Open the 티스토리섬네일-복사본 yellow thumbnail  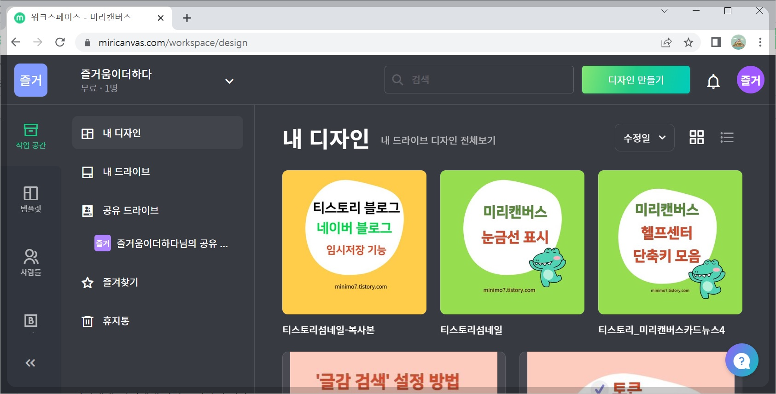(x=354, y=243)
